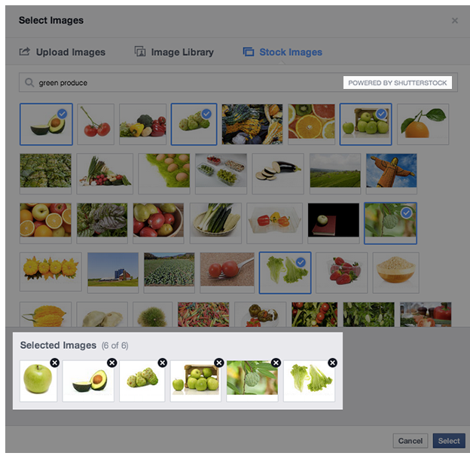Open the Image Library tab
The height and width of the screenshot is (456, 470).
click(x=174, y=52)
